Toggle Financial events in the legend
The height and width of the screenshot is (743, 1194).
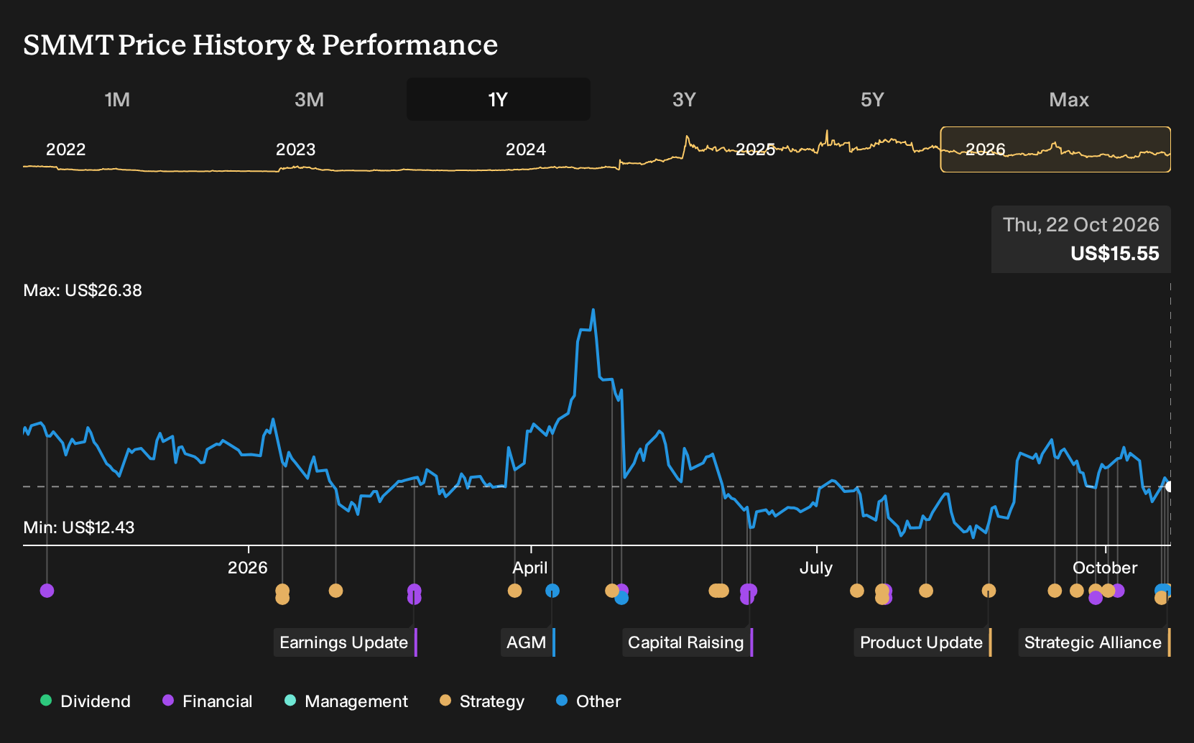coord(208,701)
